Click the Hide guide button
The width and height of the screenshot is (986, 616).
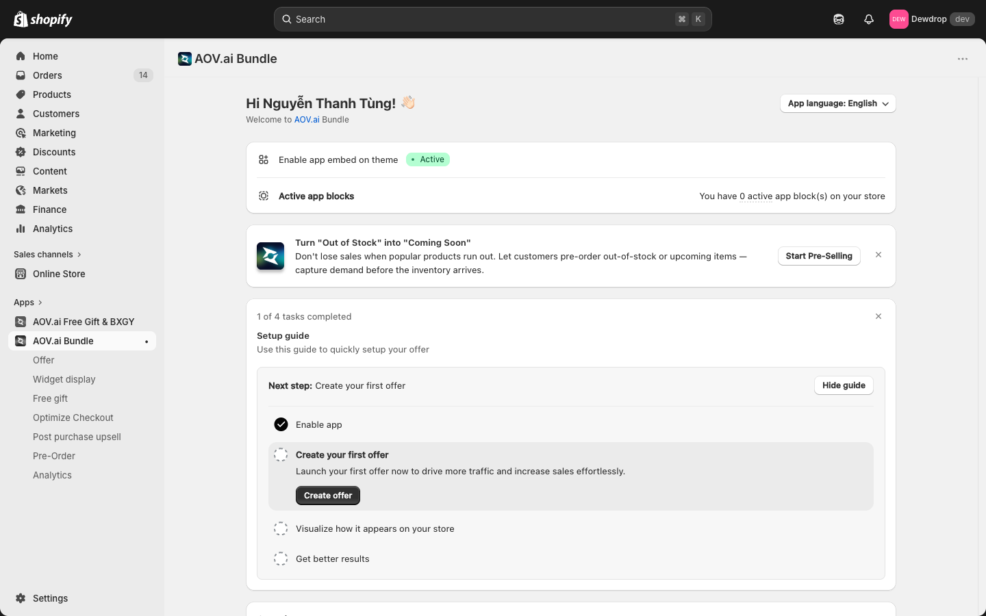[x=844, y=385]
